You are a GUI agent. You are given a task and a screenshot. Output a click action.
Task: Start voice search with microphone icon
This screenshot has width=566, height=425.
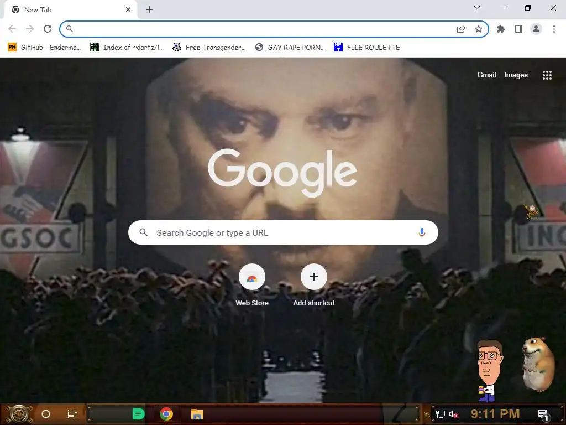422,232
